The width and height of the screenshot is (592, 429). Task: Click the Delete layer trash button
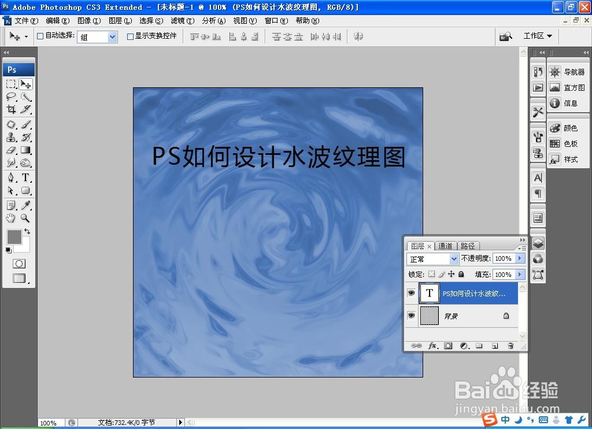click(509, 345)
